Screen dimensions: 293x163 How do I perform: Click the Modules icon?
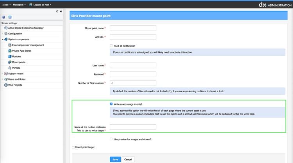(10, 56)
